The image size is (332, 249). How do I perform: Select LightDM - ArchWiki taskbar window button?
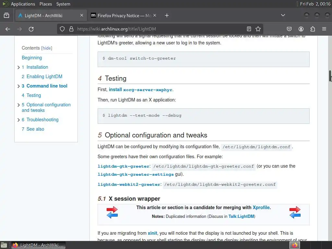click(39, 245)
